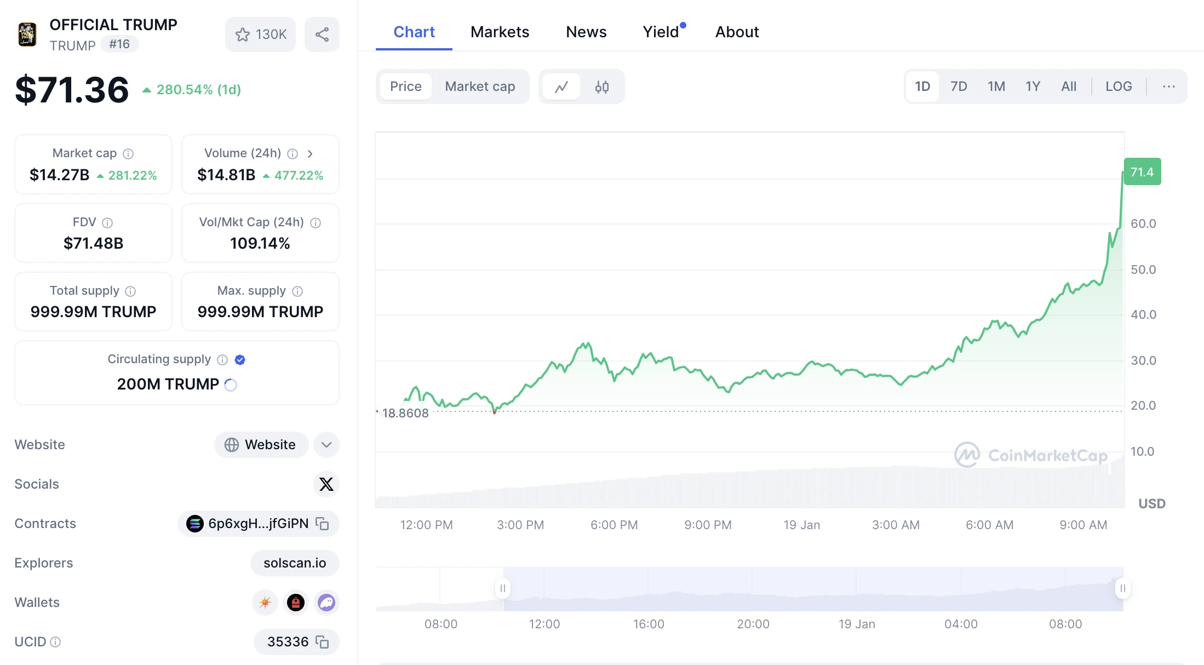Click the right range slider handle

pyautogui.click(x=1122, y=588)
